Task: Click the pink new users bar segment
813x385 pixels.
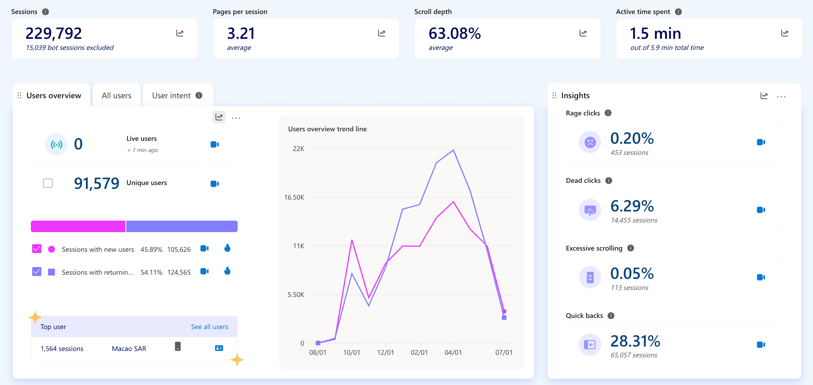Action: pyautogui.click(x=78, y=226)
